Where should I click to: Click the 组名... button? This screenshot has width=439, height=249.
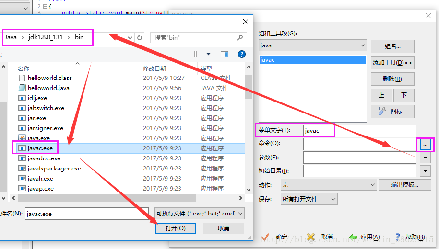click(392, 46)
